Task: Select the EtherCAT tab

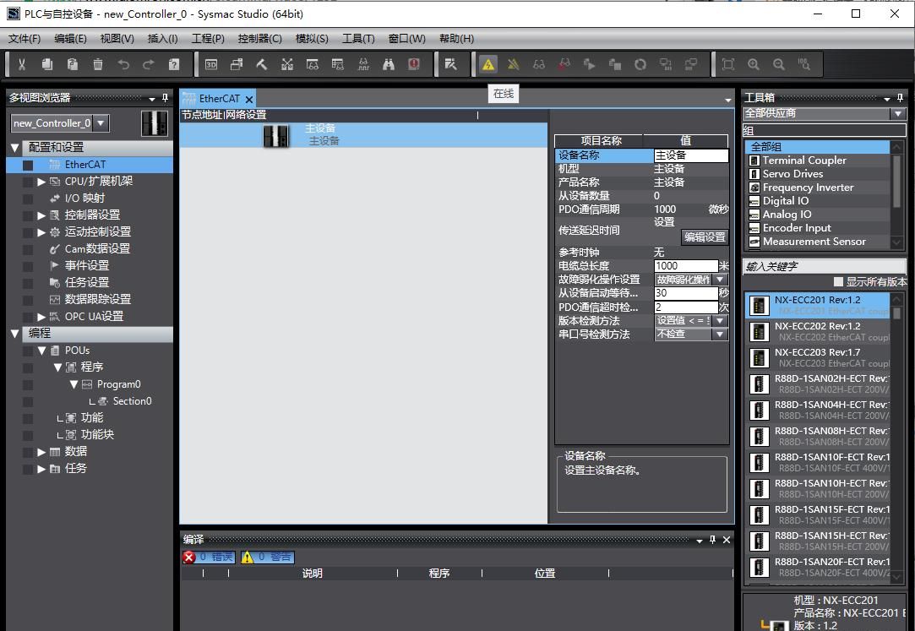Action: point(219,99)
